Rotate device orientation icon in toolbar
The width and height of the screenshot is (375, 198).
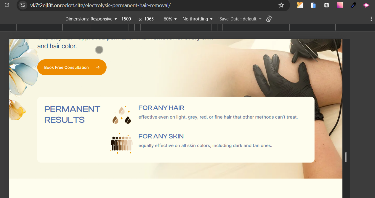[x=269, y=19]
